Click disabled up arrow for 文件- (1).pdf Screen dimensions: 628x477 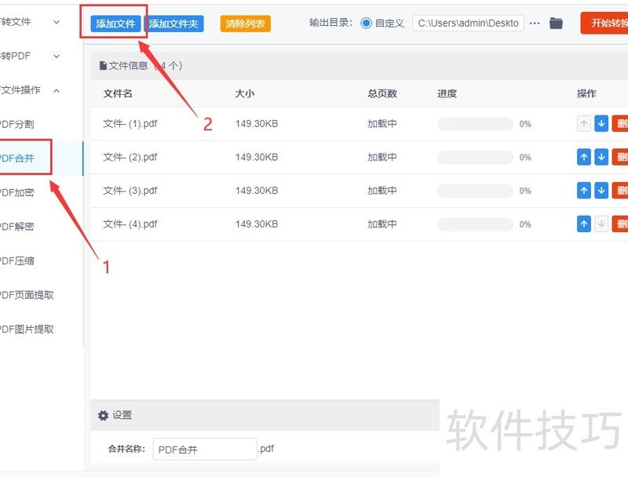coord(584,124)
